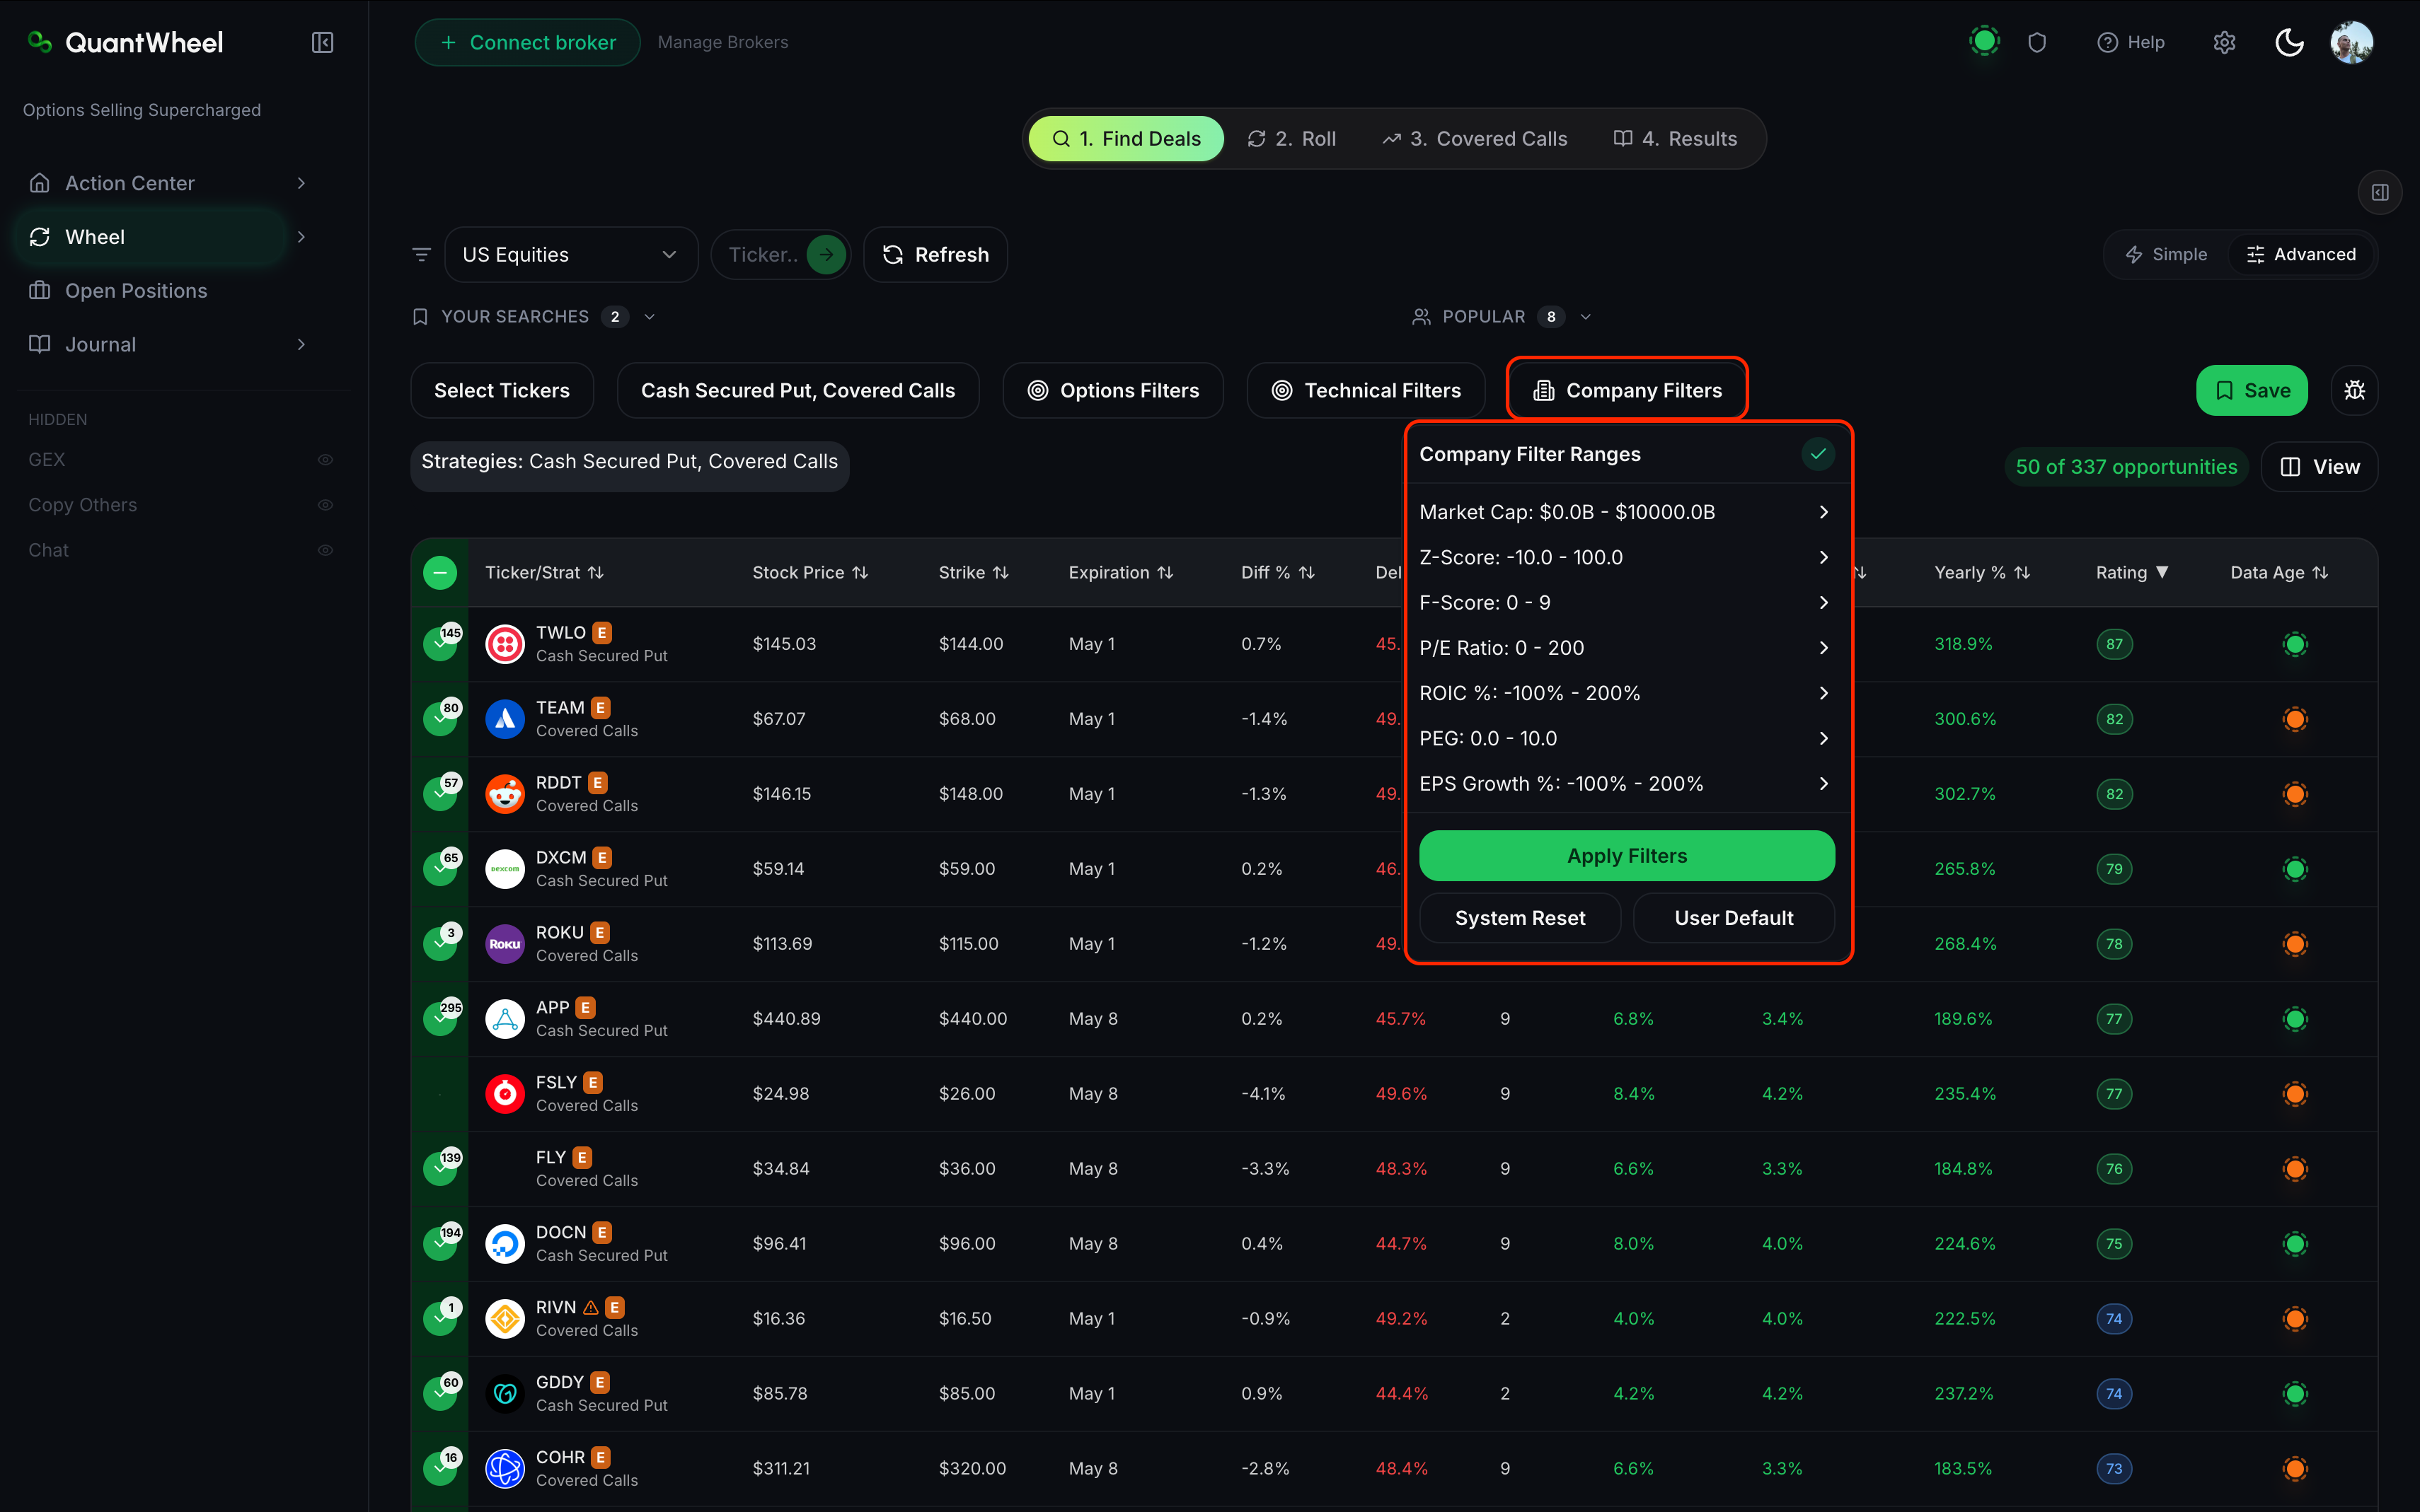Expand the ROIC % range filter
This screenshot has height=1512, width=2420.
click(x=1627, y=693)
